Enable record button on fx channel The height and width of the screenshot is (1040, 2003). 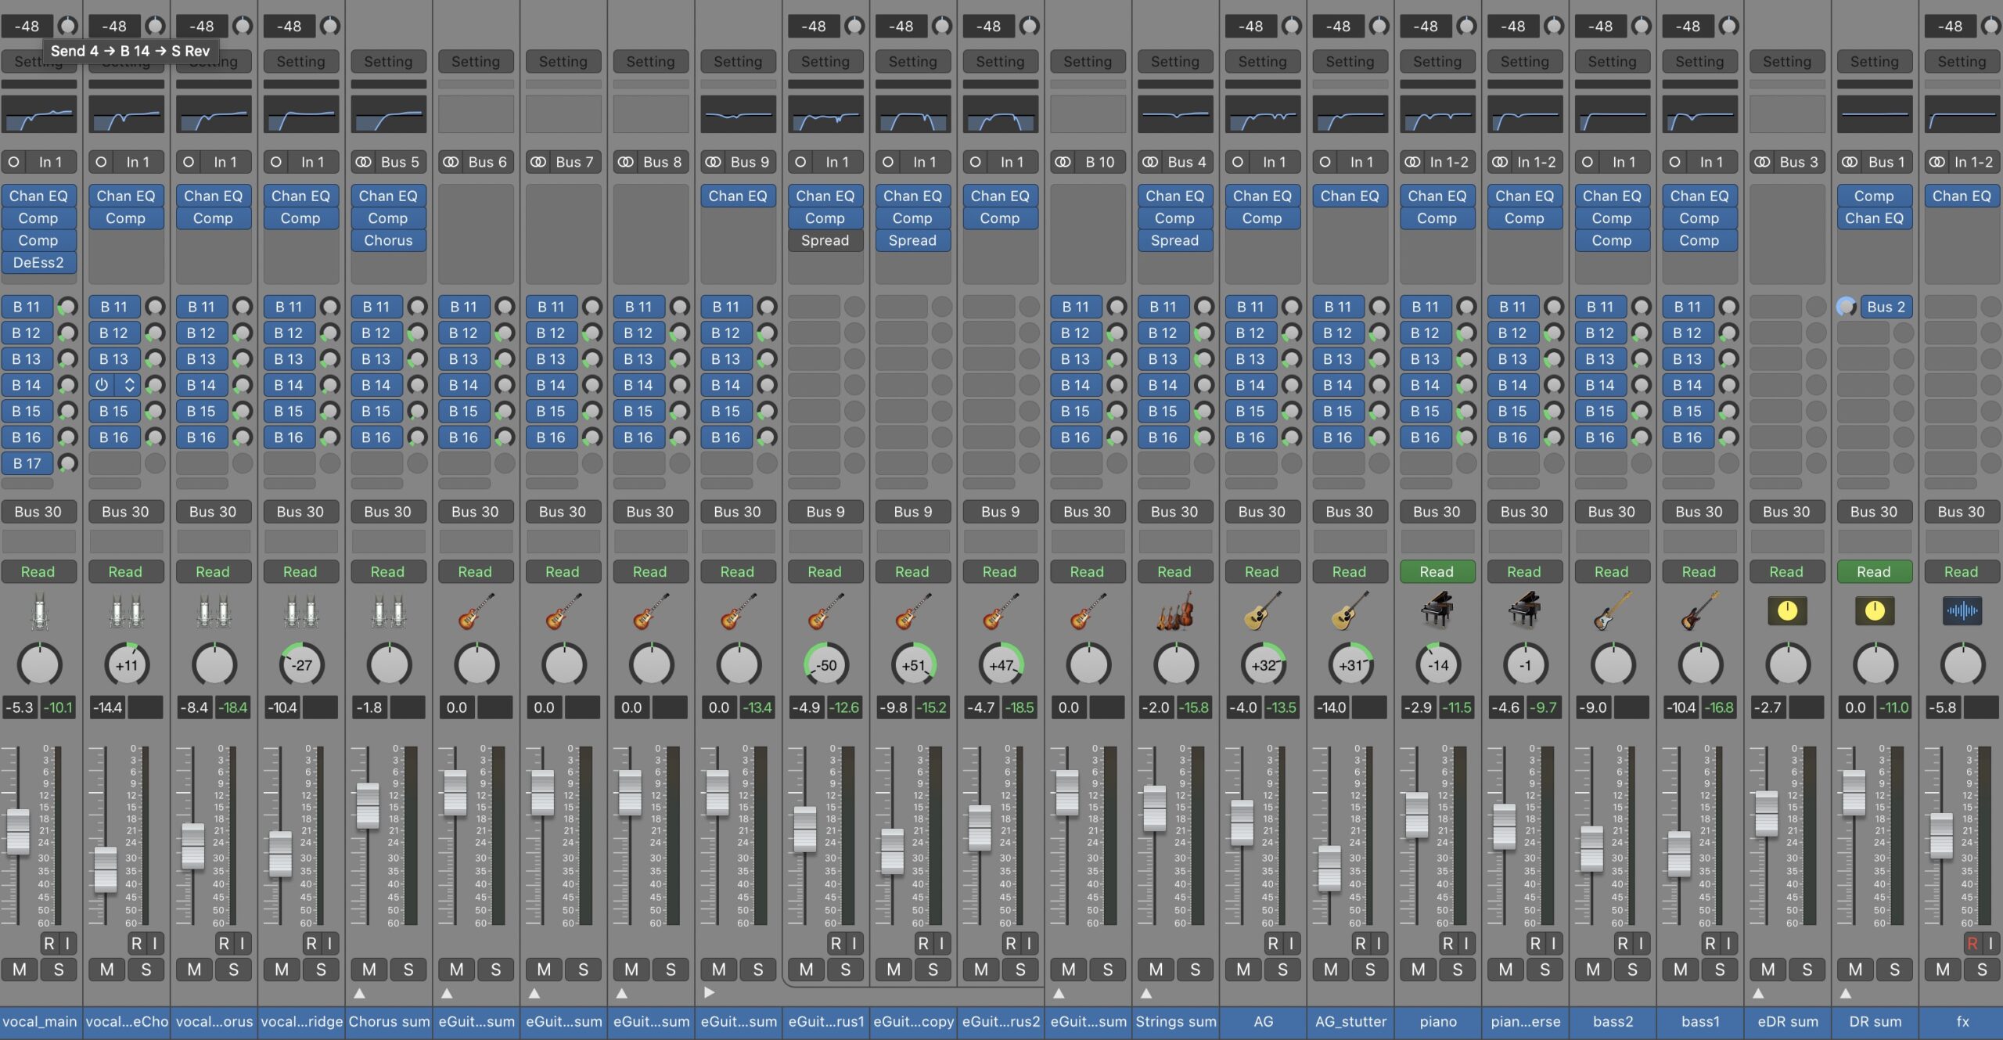pyautogui.click(x=1971, y=944)
